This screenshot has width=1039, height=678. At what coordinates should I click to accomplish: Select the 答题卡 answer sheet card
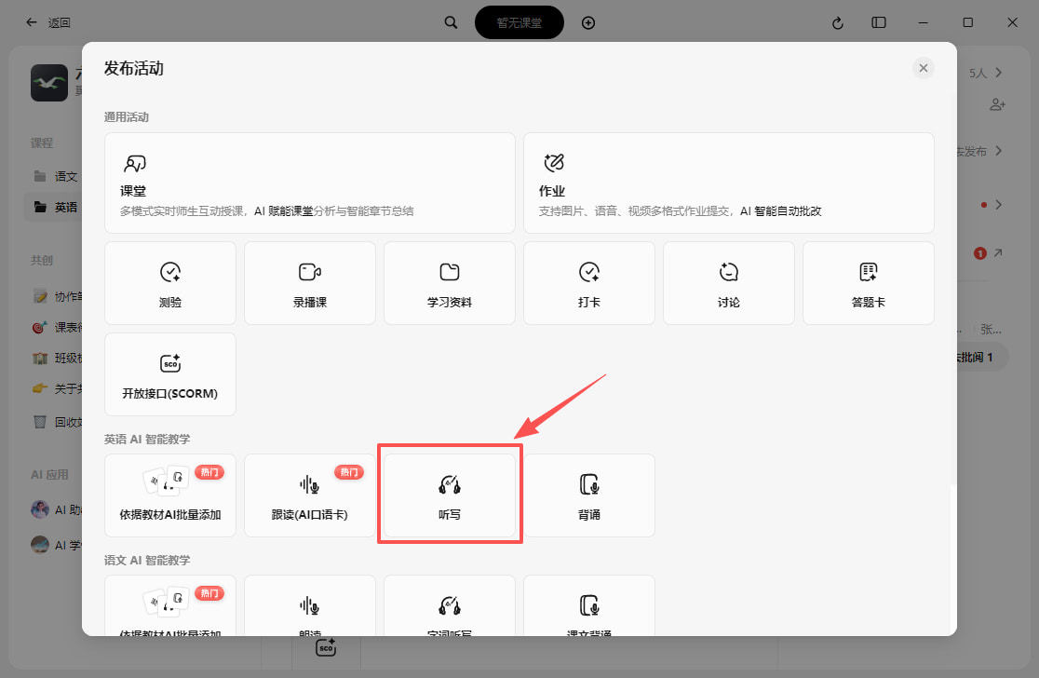pos(868,283)
